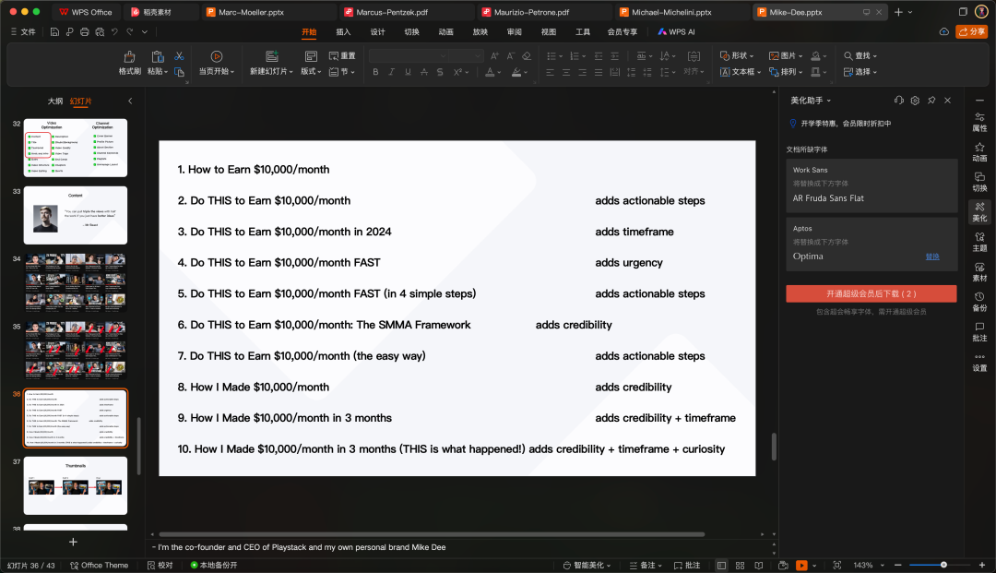Click the Print icon in quick toolbar
Viewport: 996px width, 573px height.
click(85, 31)
